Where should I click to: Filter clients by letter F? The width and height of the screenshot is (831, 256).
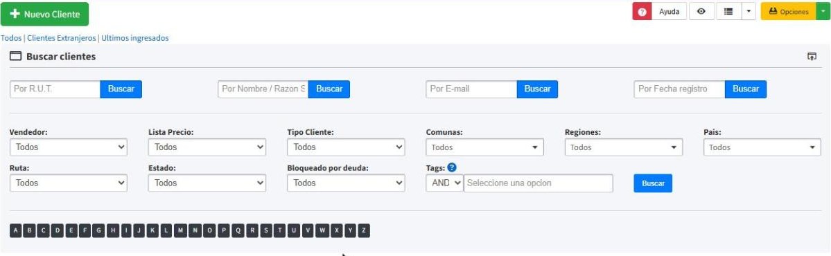pyautogui.click(x=85, y=230)
